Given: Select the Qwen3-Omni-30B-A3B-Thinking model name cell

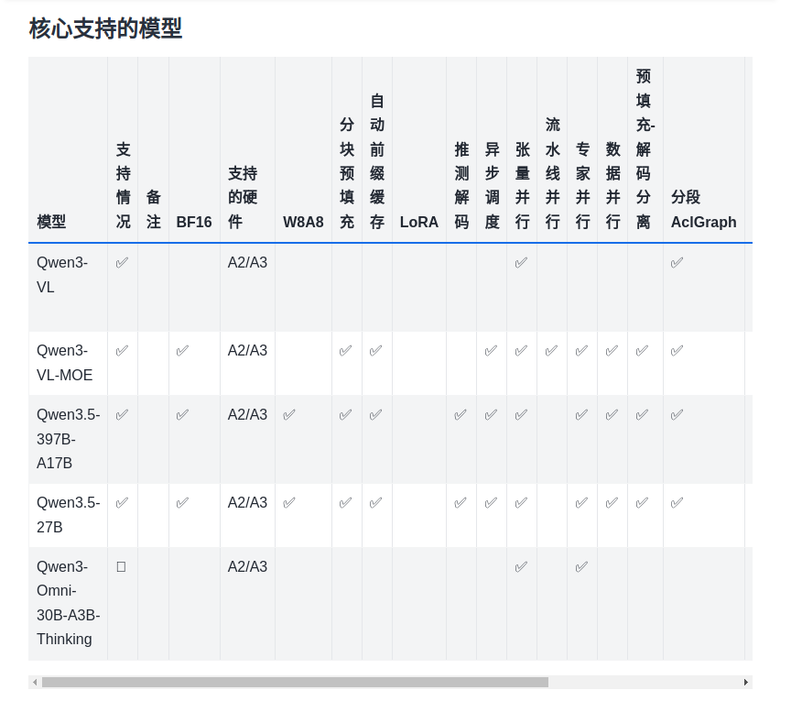Looking at the screenshot, I should point(68,603).
